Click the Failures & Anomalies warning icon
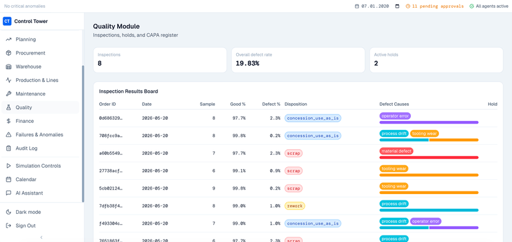 (9, 134)
